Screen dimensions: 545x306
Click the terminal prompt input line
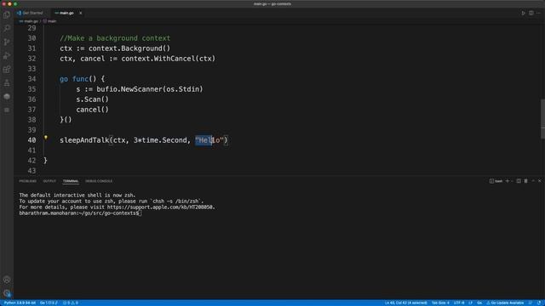[80, 213]
